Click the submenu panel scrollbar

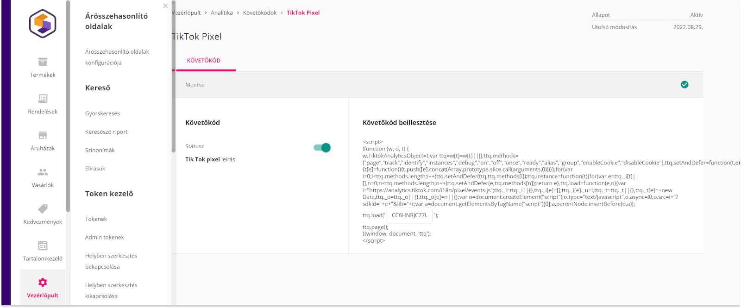point(174,76)
